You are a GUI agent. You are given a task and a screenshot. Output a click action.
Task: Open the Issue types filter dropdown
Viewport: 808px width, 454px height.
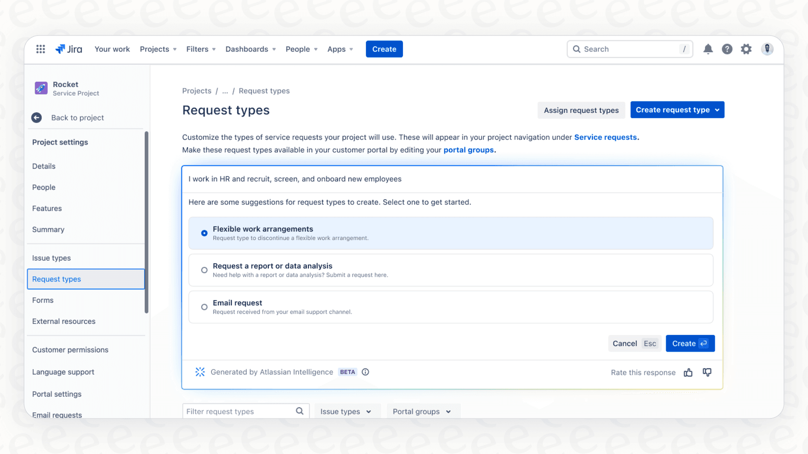coord(347,411)
